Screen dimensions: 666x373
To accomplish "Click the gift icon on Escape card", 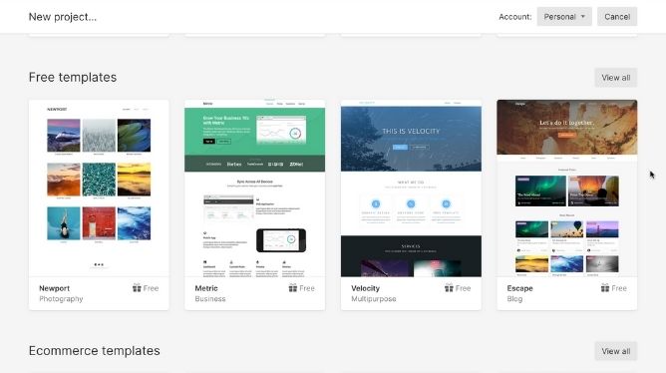I will 605,287.
